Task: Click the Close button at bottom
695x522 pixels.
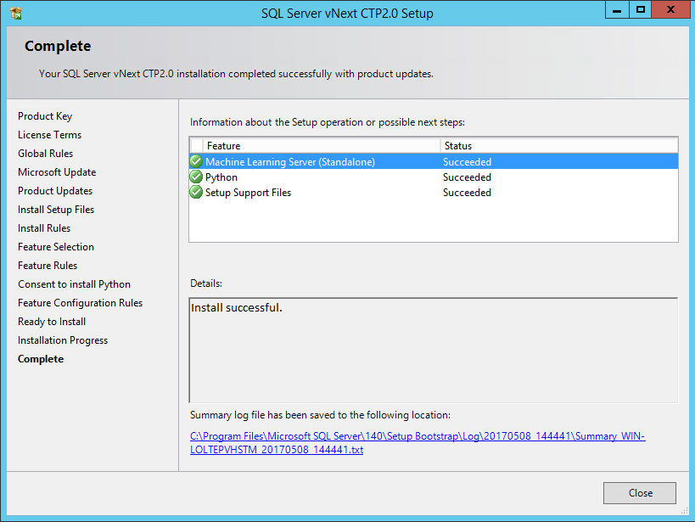Action: pos(640,493)
